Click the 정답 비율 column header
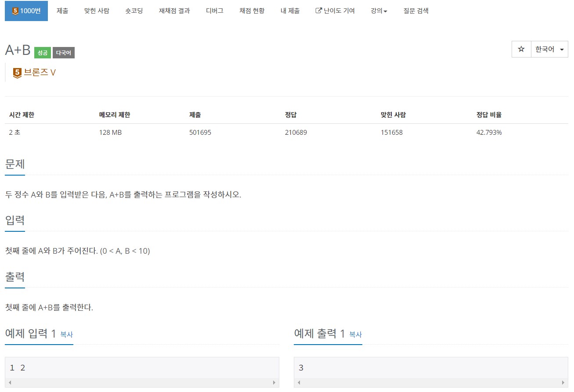The image size is (574, 392). (489, 115)
